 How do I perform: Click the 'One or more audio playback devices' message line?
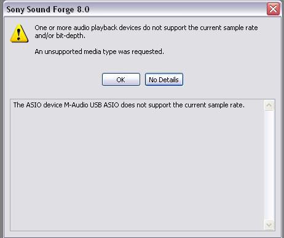[146, 28]
